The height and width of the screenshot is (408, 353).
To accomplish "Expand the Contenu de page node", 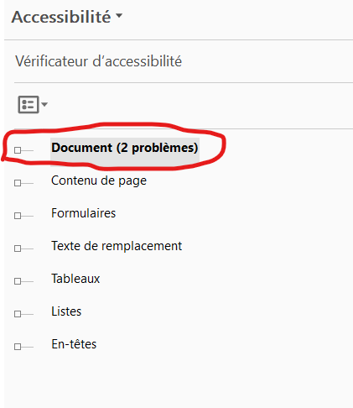I will point(18,183).
